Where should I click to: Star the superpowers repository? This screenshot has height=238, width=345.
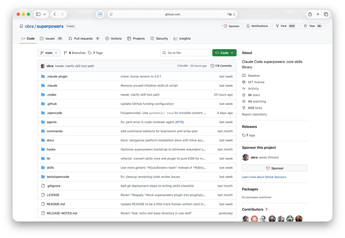pos(313,26)
